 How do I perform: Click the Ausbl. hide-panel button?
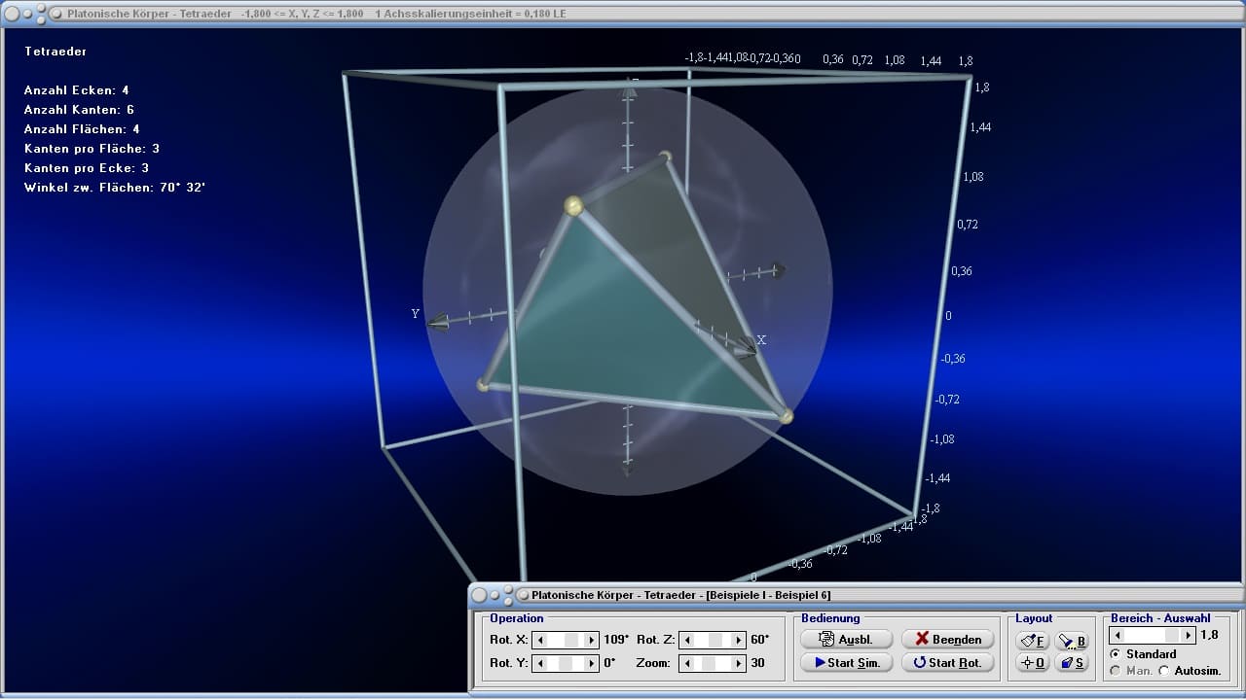coord(846,639)
